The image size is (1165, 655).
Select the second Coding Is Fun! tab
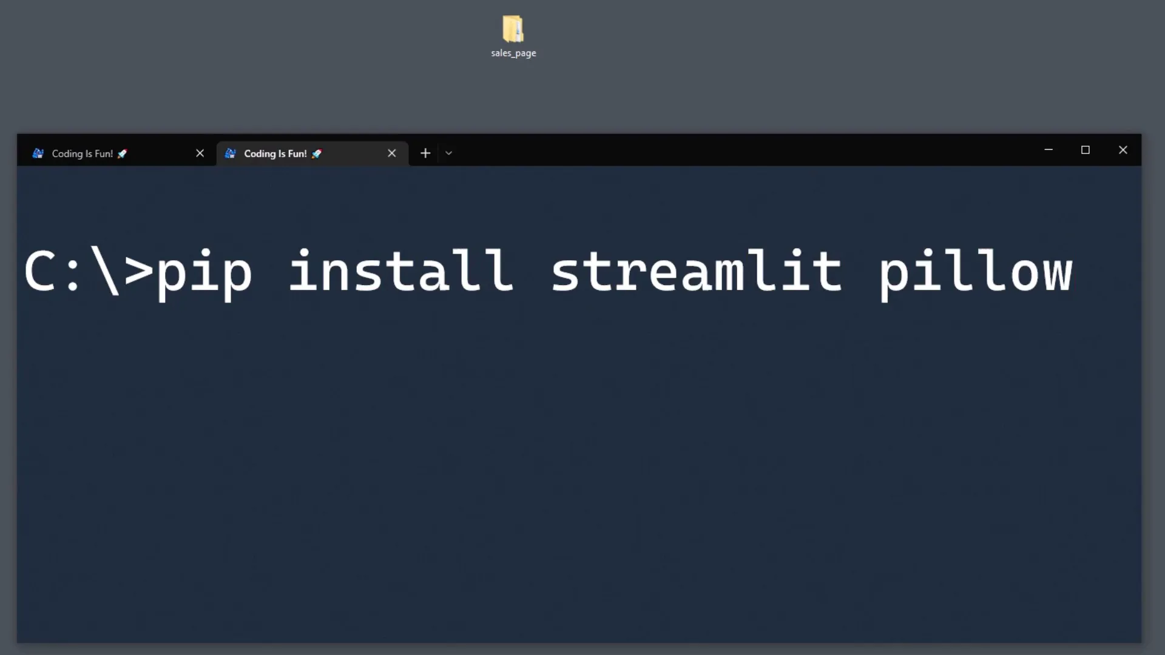[x=275, y=153]
